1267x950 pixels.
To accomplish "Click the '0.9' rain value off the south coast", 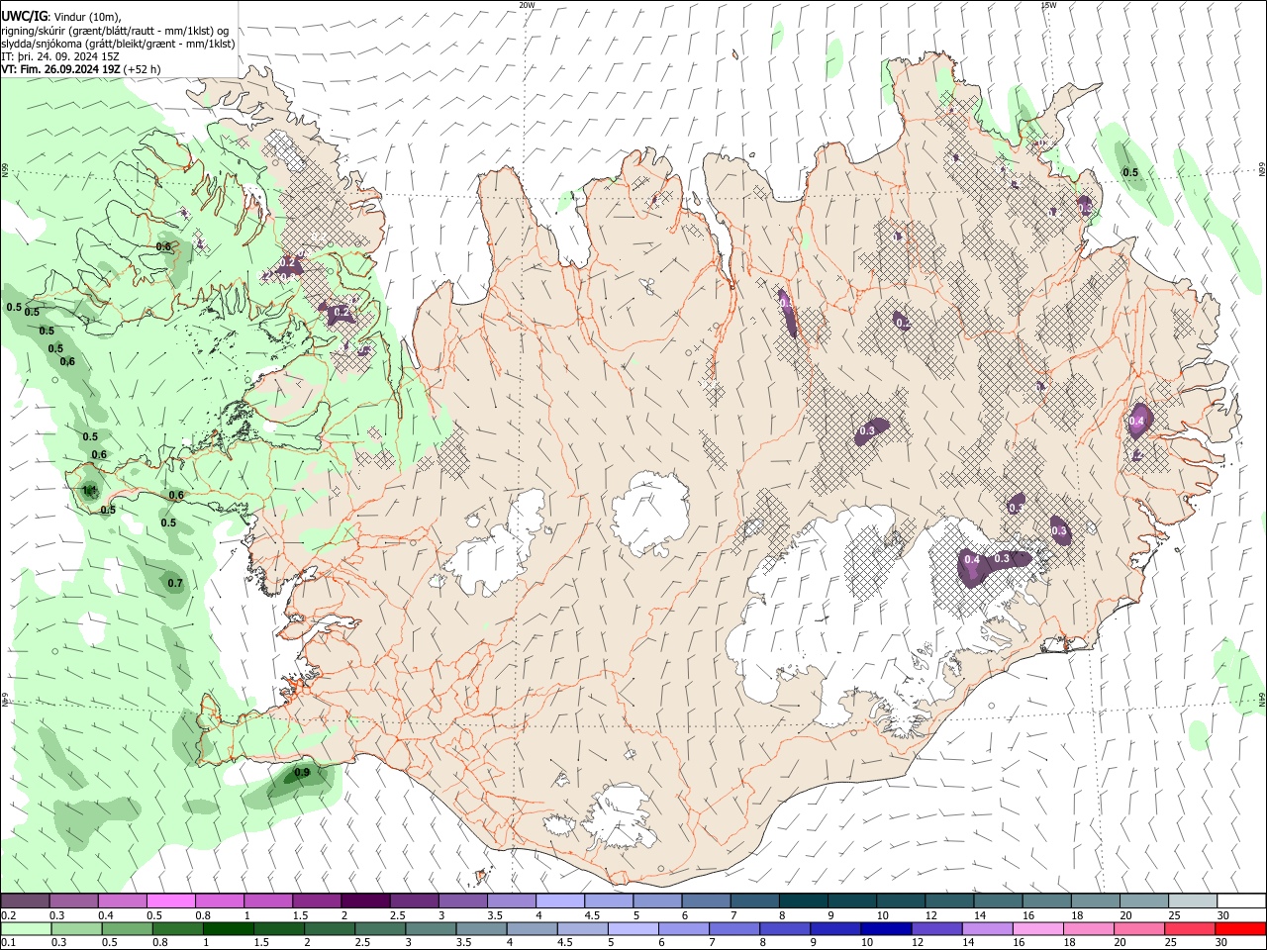I will 302,773.
